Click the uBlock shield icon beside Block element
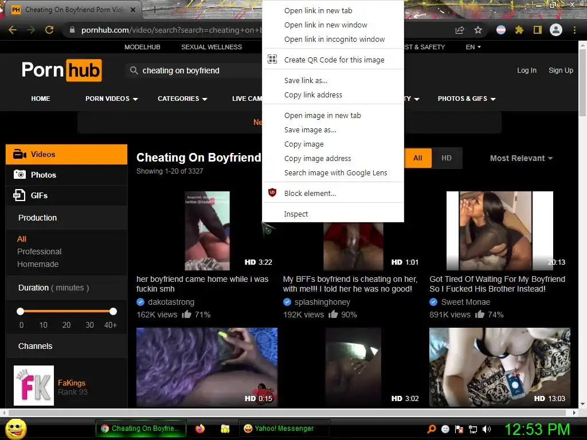 [x=272, y=192]
